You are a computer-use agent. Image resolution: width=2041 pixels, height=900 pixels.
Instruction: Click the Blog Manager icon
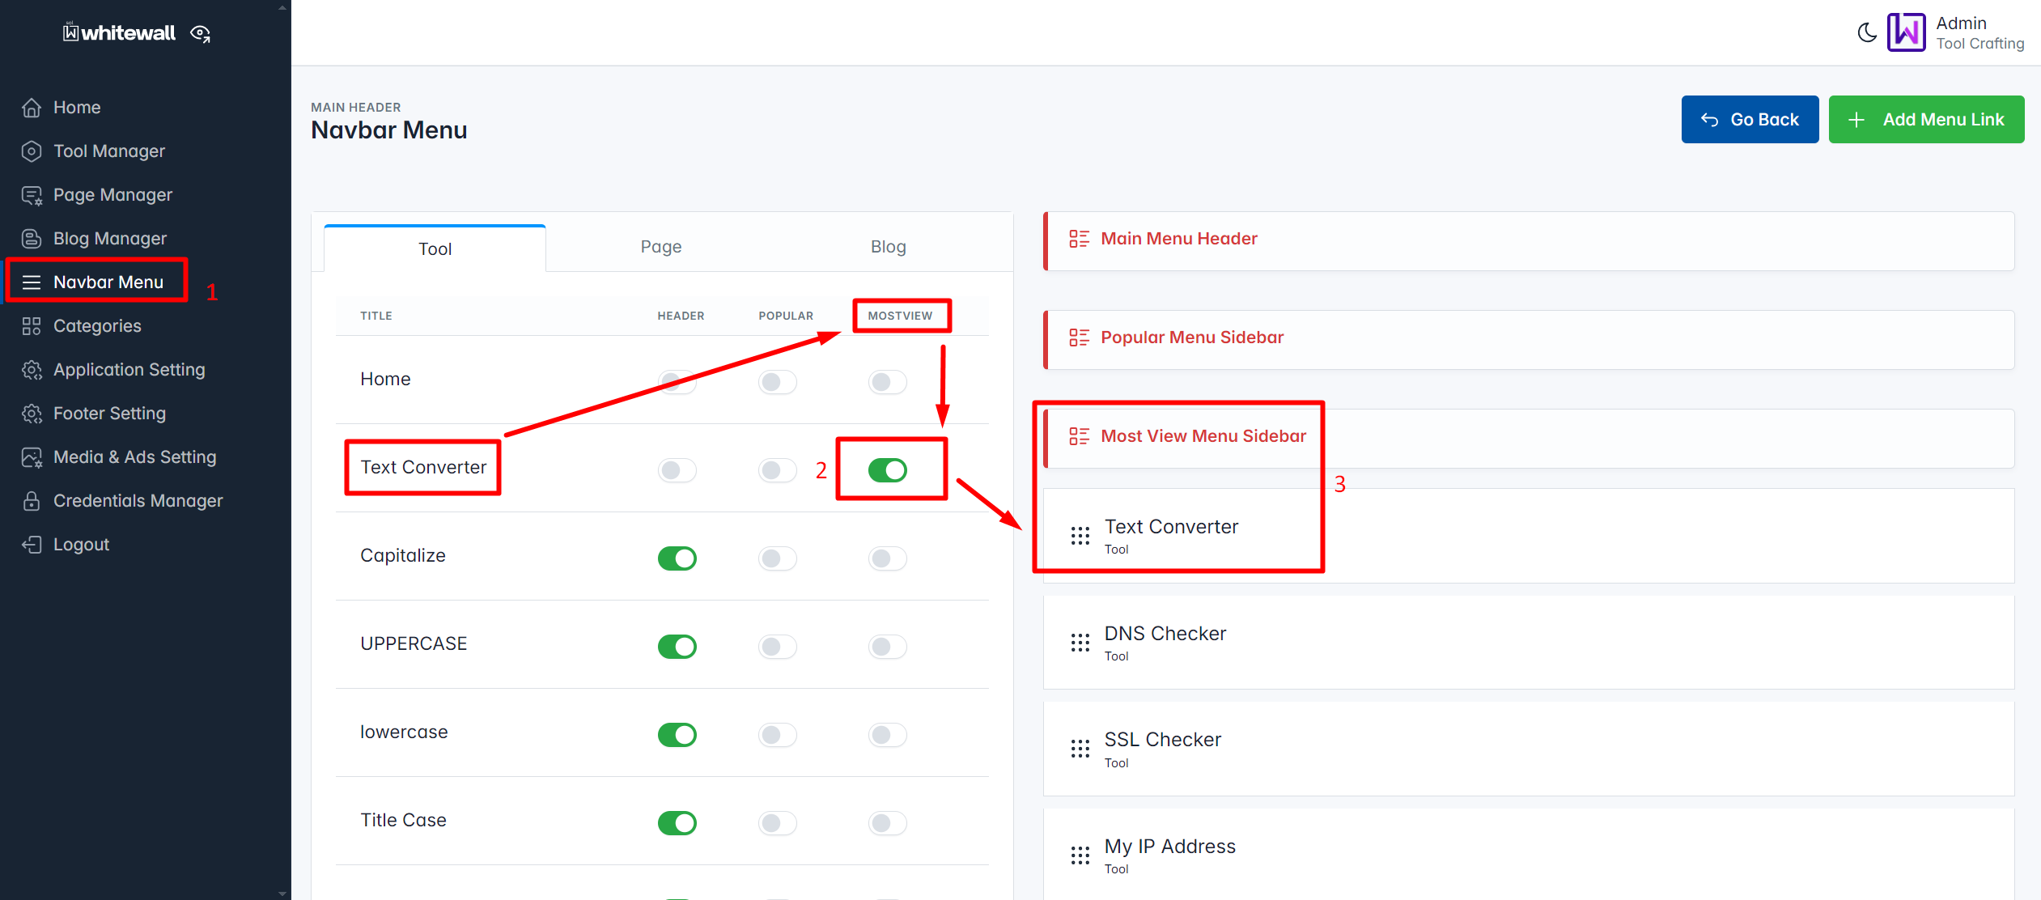(x=32, y=239)
